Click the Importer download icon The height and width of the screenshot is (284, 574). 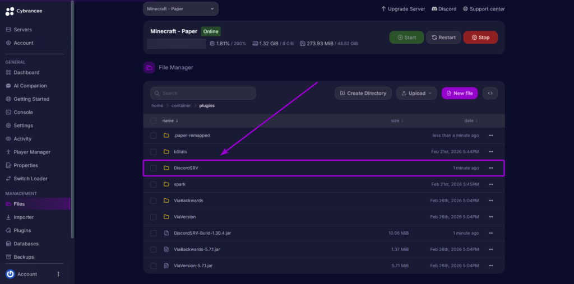tap(8, 217)
